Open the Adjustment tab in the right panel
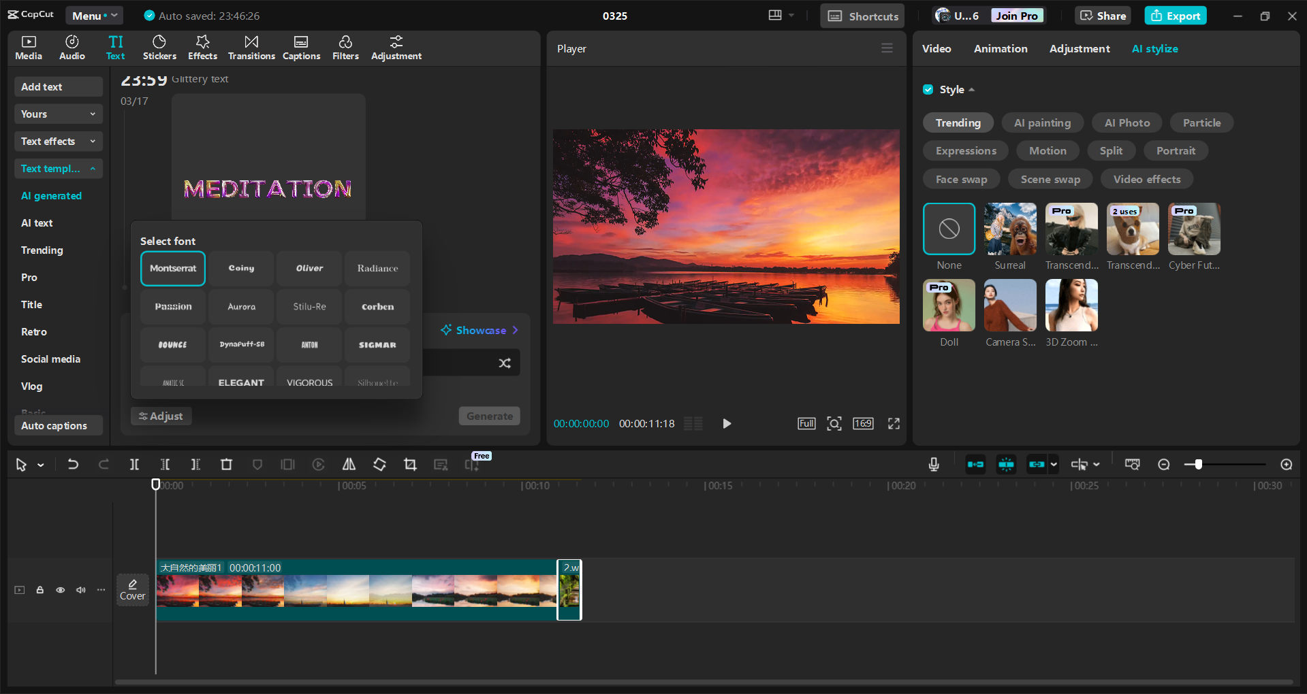Viewport: 1307px width, 694px height. pyautogui.click(x=1079, y=48)
